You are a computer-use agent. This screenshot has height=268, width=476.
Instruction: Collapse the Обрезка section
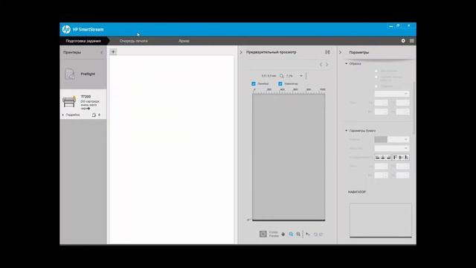tap(347, 64)
